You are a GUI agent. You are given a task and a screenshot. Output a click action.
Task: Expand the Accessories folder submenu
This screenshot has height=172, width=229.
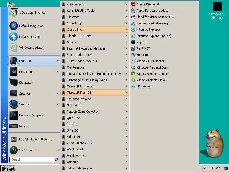point(94,4)
